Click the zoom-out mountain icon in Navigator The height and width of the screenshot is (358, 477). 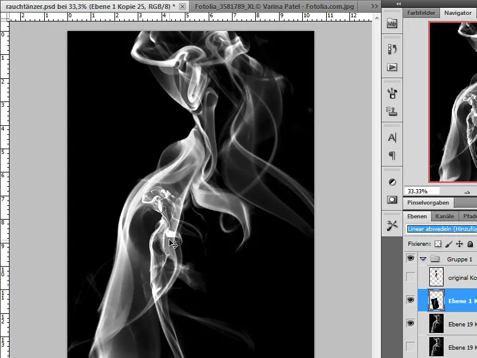[x=467, y=192]
